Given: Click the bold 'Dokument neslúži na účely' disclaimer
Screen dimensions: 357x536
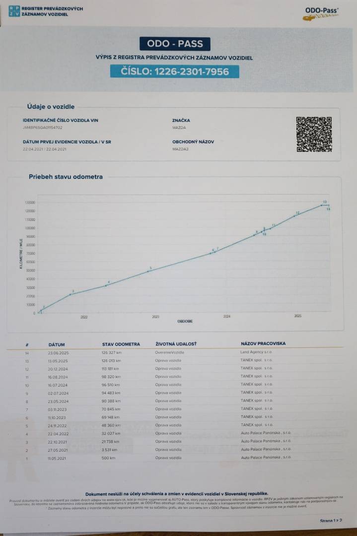Looking at the screenshot, I should [177, 494].
